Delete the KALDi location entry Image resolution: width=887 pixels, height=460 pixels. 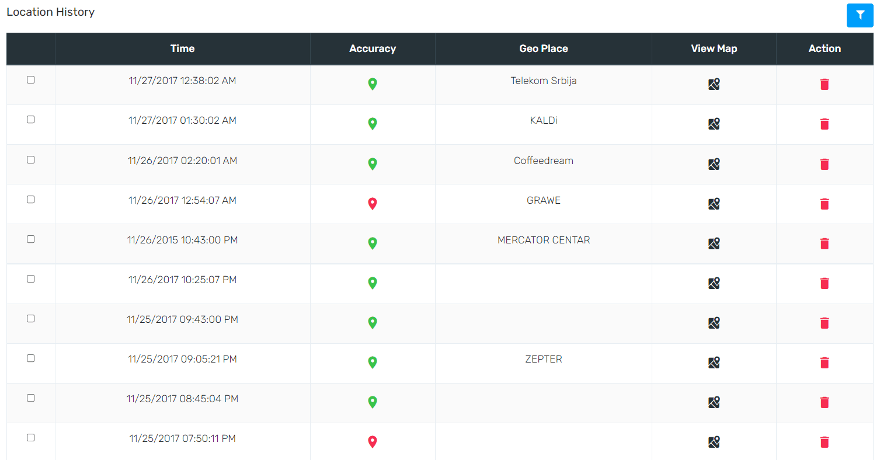(825, 124)
